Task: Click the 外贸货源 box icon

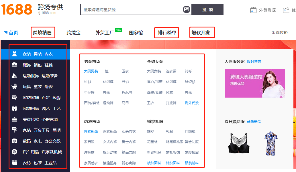Action: pyautogui.click(x=253, y=10)
